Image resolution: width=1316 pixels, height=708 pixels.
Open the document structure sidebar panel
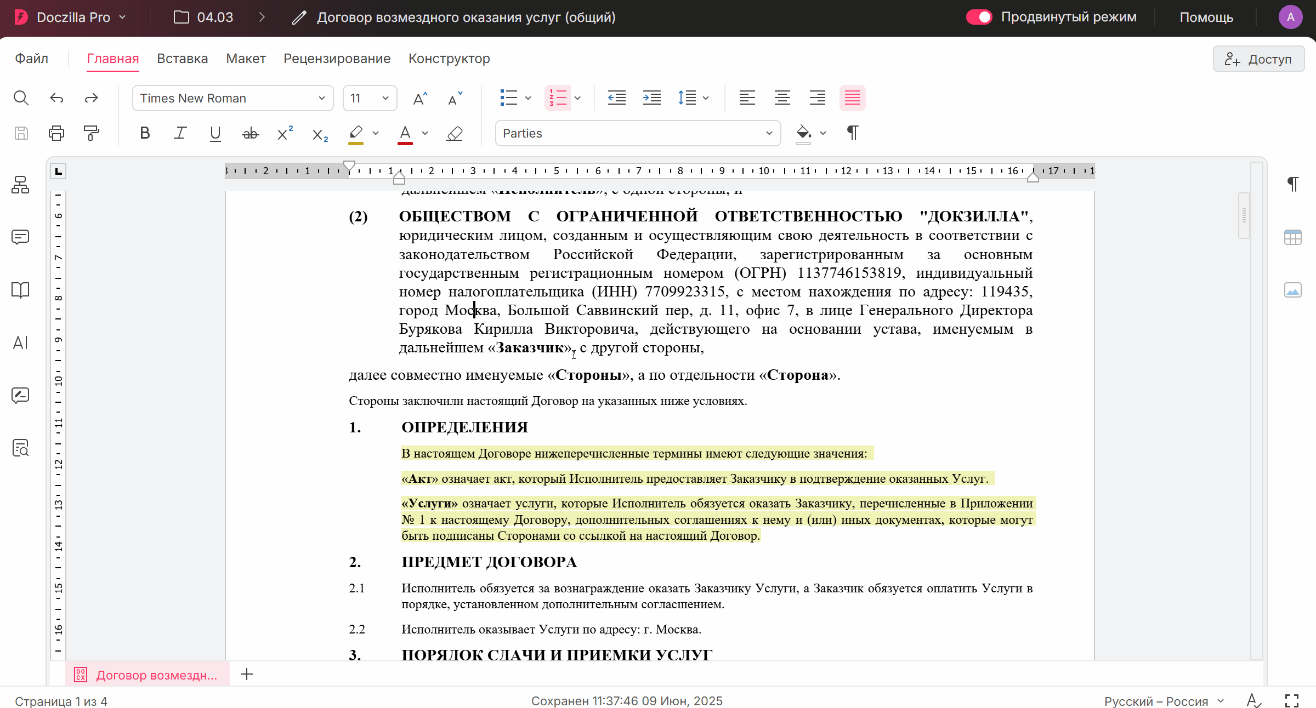pyautogui.click(x=20, y=185)
